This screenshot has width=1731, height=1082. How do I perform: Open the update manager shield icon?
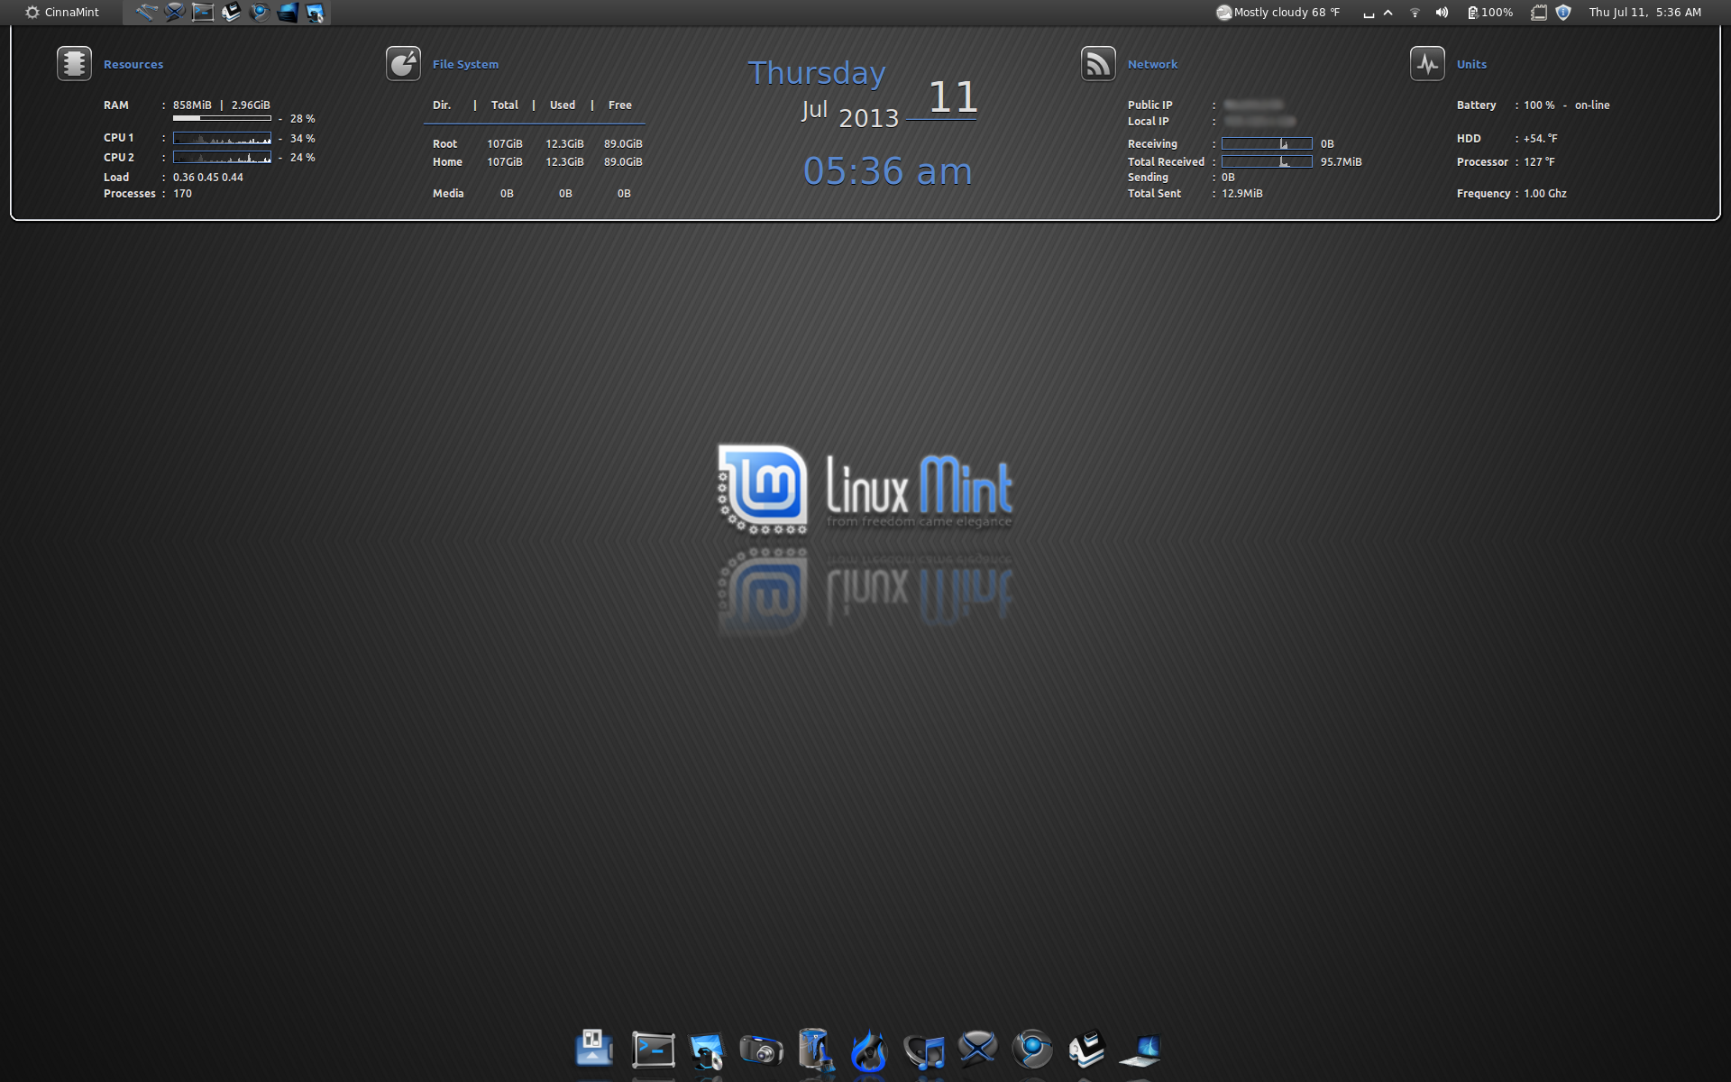pos(1563,13)
